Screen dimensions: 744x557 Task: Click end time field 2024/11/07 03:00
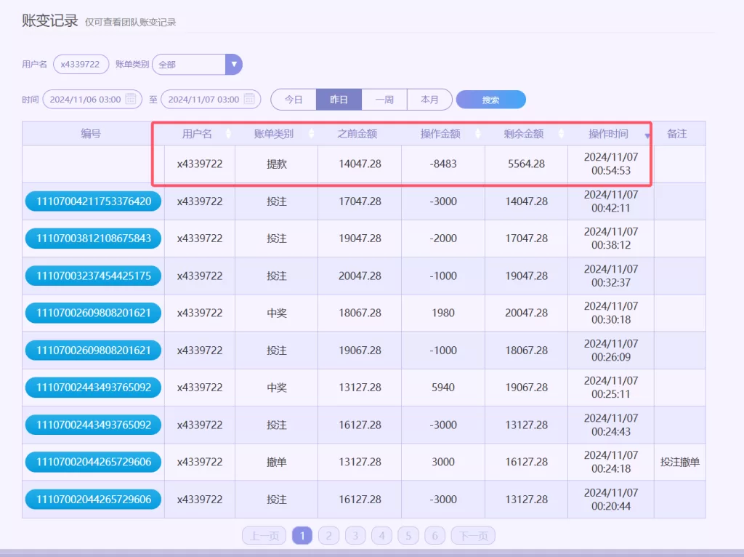(x=211, y=99)
